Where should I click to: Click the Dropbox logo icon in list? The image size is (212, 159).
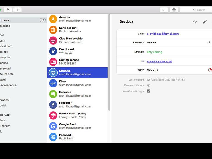point(53,73)
